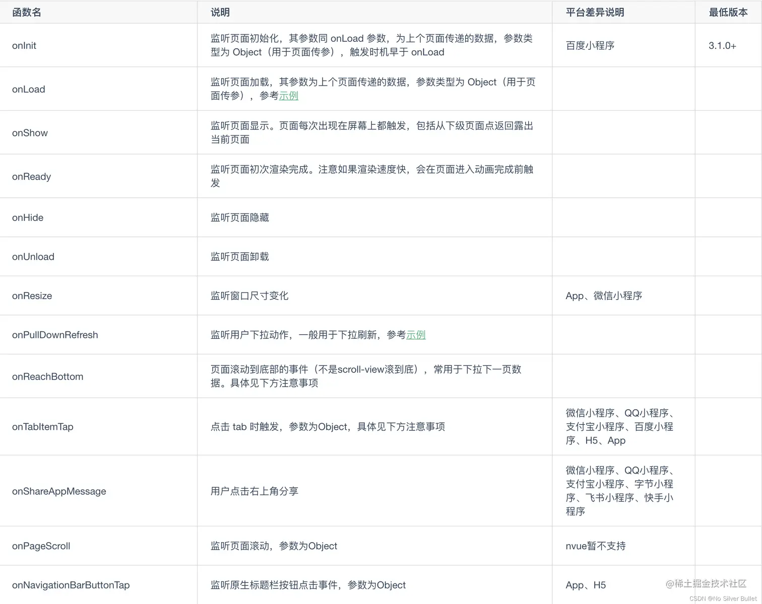
Task: Select the onLoad function name cell
Action: click(28, 89)
